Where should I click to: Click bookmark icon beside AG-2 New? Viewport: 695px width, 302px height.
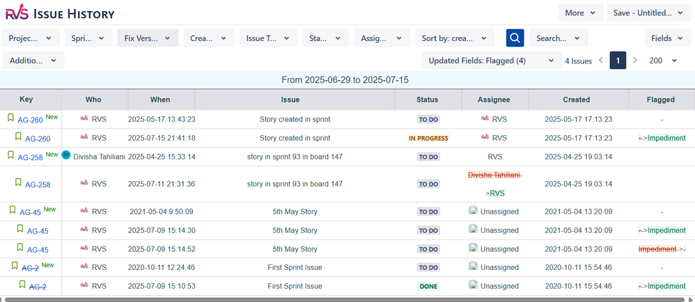(x=15, y=266)
